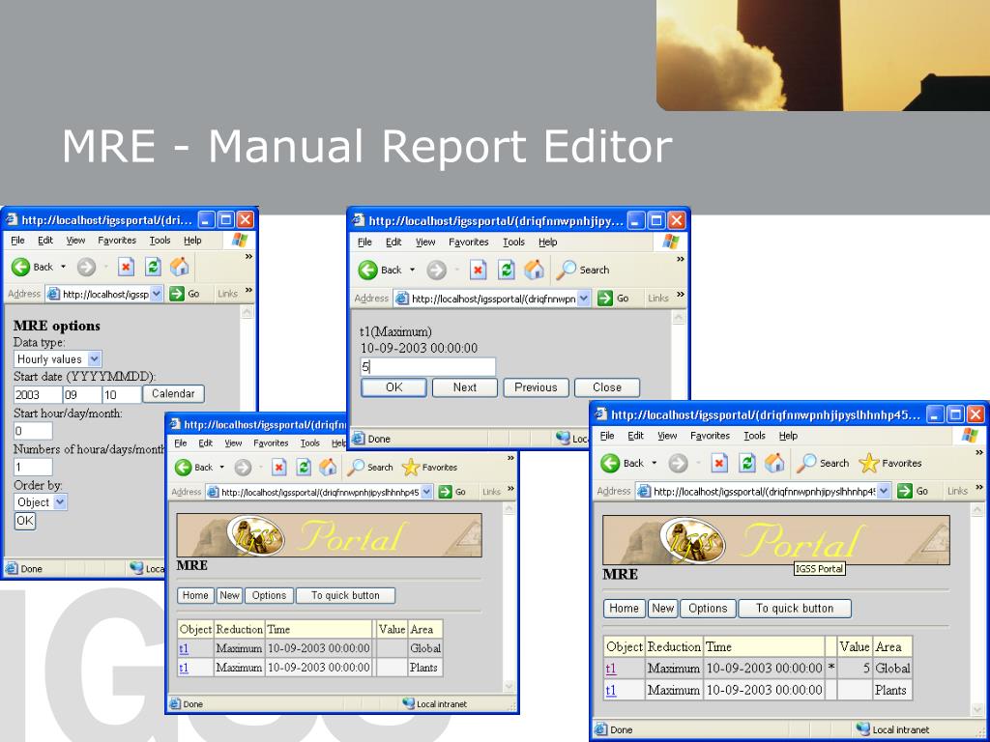Open the Calendar button
This screenshot has height=742, width=990.
(x=173, y=394)
